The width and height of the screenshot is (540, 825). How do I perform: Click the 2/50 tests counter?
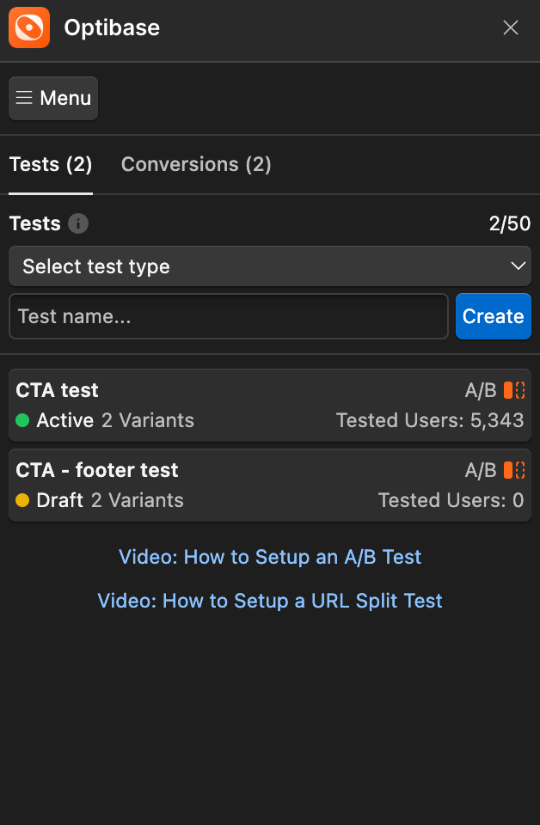(x=510, y=224)
